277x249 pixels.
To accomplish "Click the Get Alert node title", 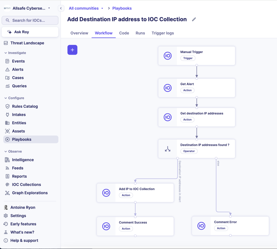I will (187, 84).
